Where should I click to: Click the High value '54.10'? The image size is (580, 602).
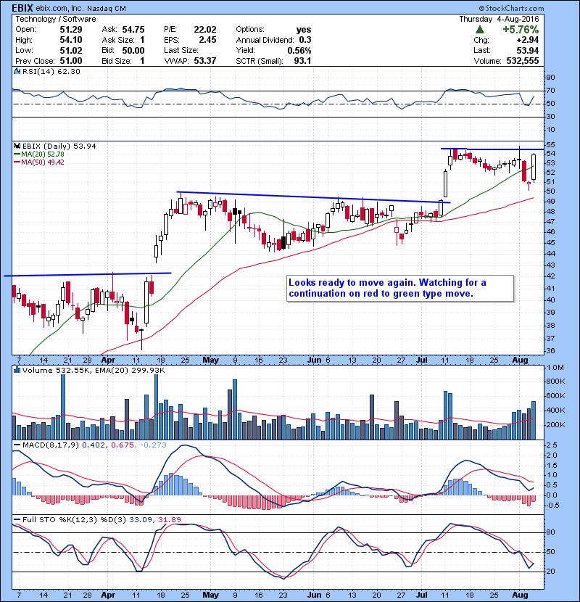coord(71,40)
